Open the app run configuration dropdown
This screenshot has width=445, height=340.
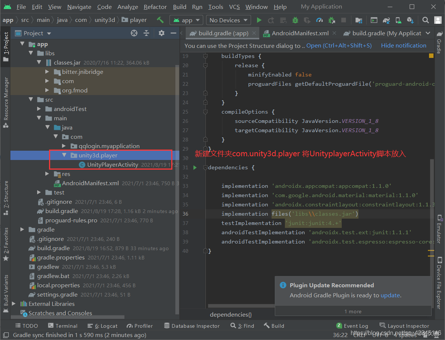(x=186, y=20)
